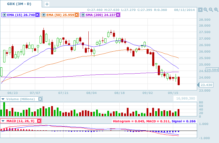
Task: Click the square full-view chart icon
Action: [x=200, y=10]
